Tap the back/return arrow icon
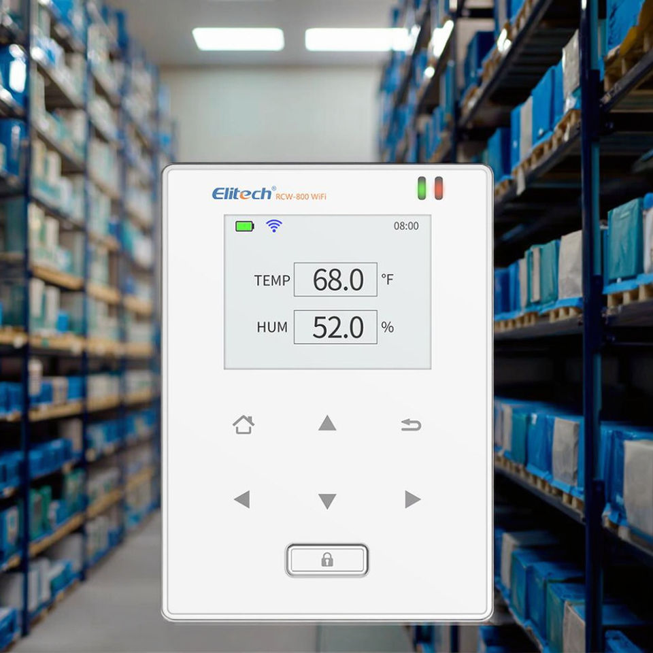The height and width of the screenshot is (653, 653). (411, 425)
